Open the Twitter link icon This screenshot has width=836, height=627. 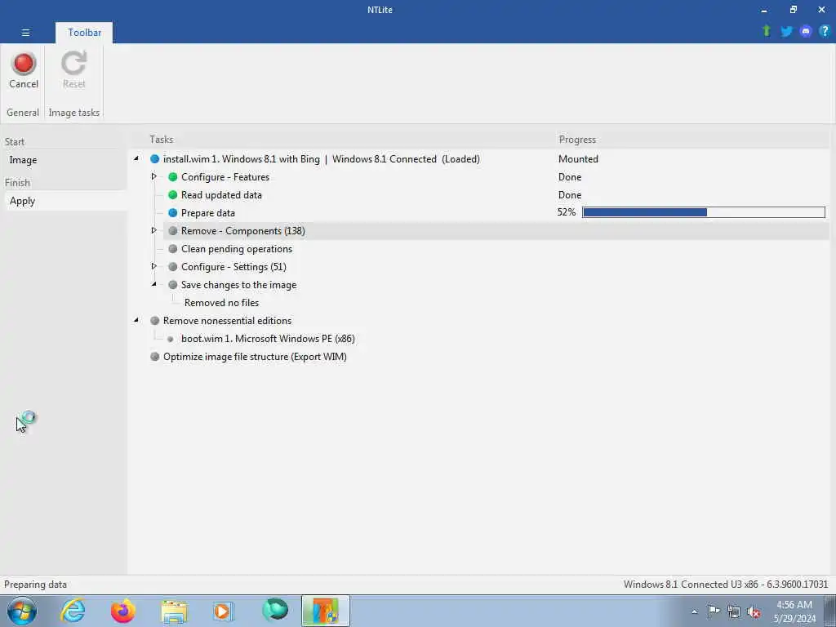786,32
